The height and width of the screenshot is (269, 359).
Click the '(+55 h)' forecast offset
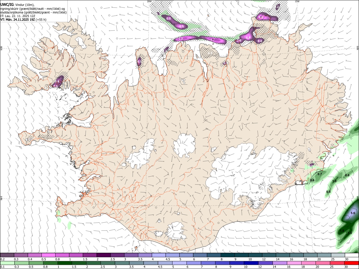pos(41,20)
